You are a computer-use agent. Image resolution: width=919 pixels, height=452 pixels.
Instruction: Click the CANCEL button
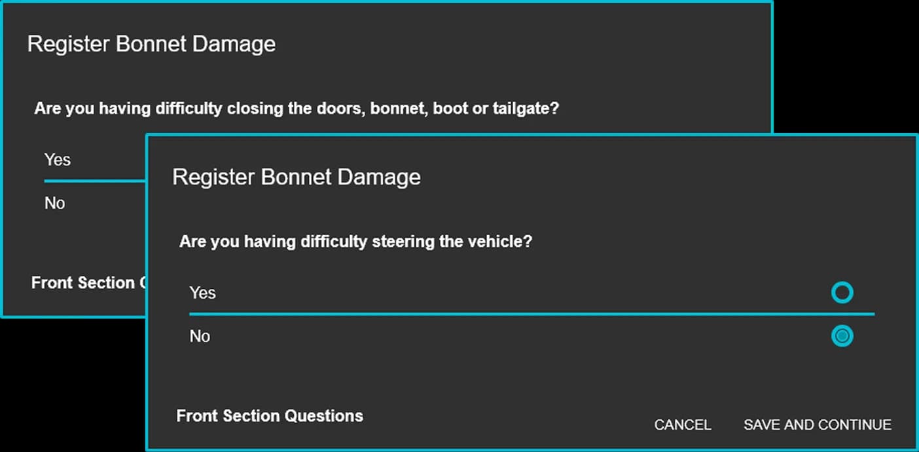tap(682, 424)
